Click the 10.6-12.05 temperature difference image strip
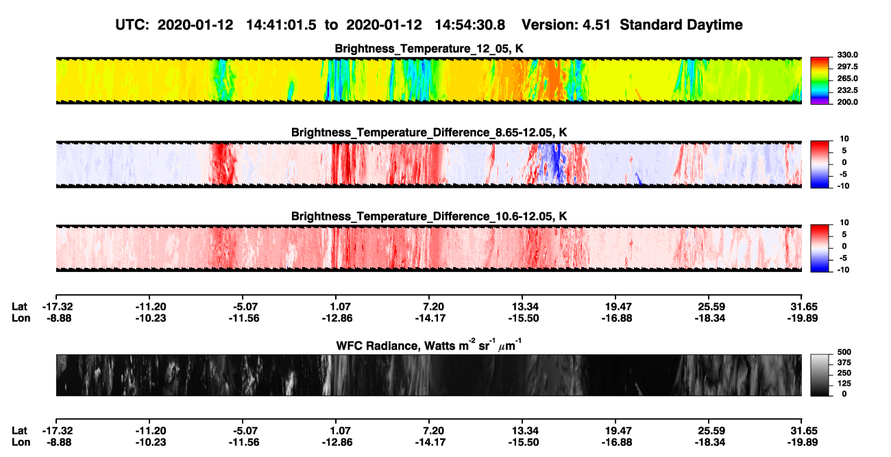Image resolution: width=891 pixels, height=457 pixels. point(428,248)
